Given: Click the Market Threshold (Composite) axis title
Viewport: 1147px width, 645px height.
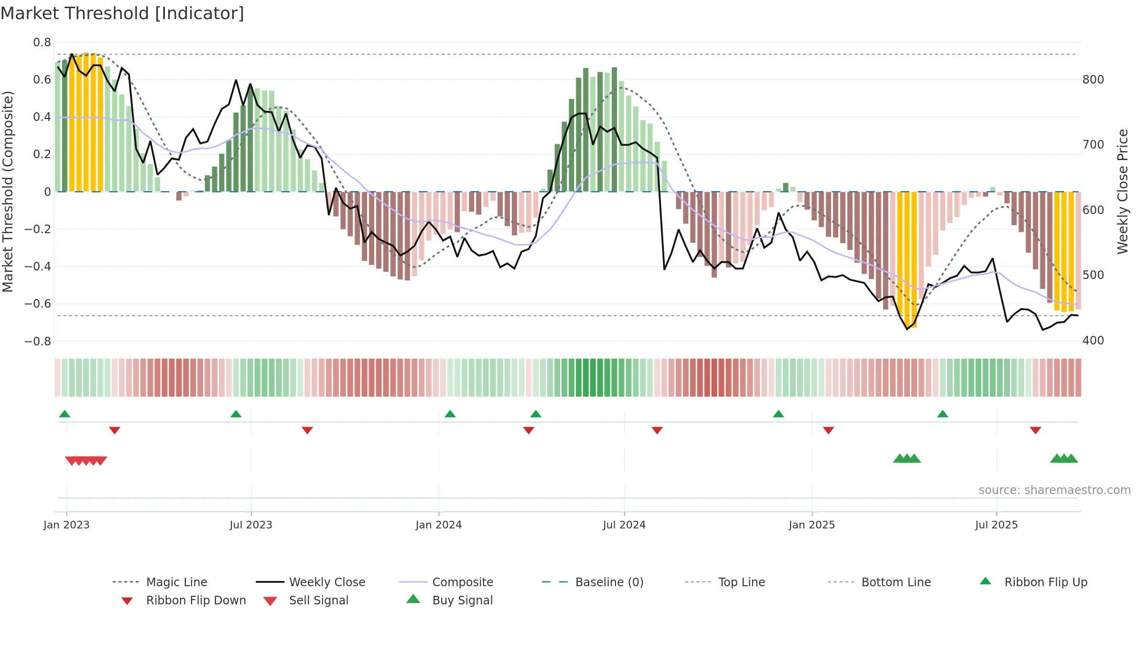Looking at the screenshot, I should tap(8, 191).
